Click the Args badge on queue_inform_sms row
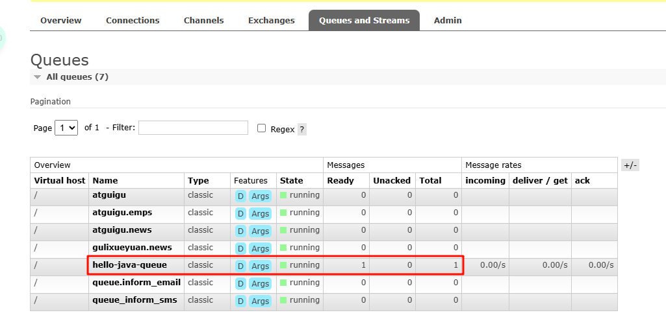The height and width of the screenshot is (317, 666). (260, 301)
